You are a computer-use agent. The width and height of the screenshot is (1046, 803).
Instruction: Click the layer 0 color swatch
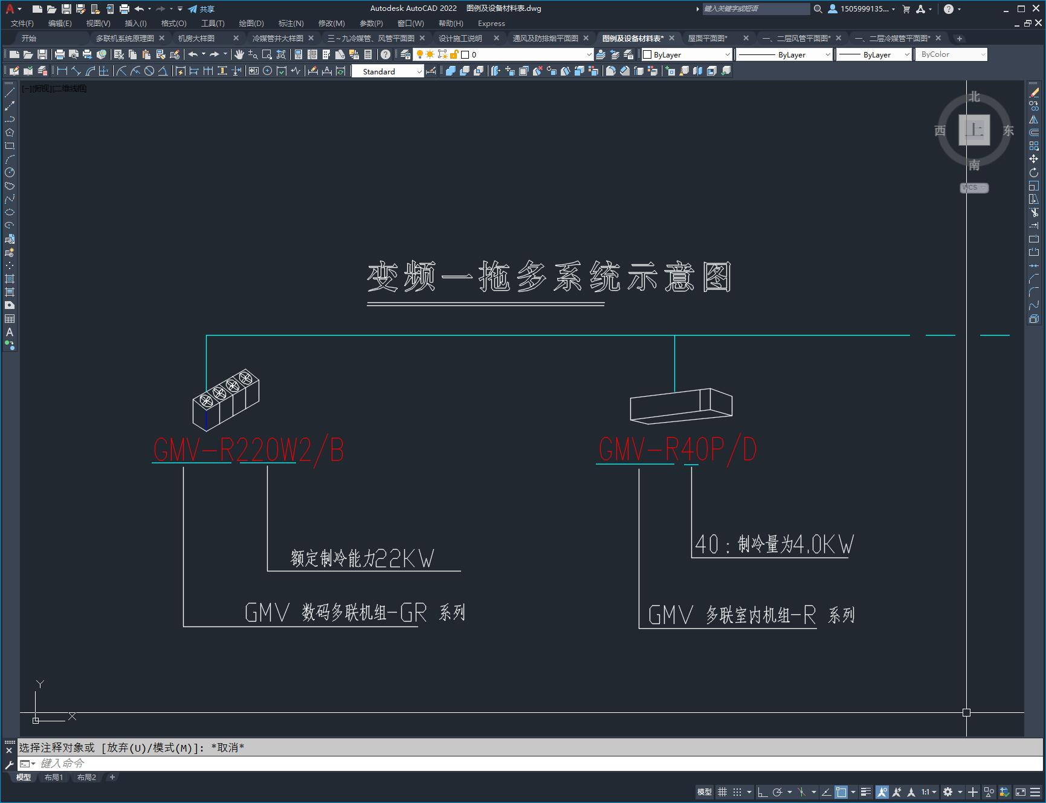click(465, 54)
